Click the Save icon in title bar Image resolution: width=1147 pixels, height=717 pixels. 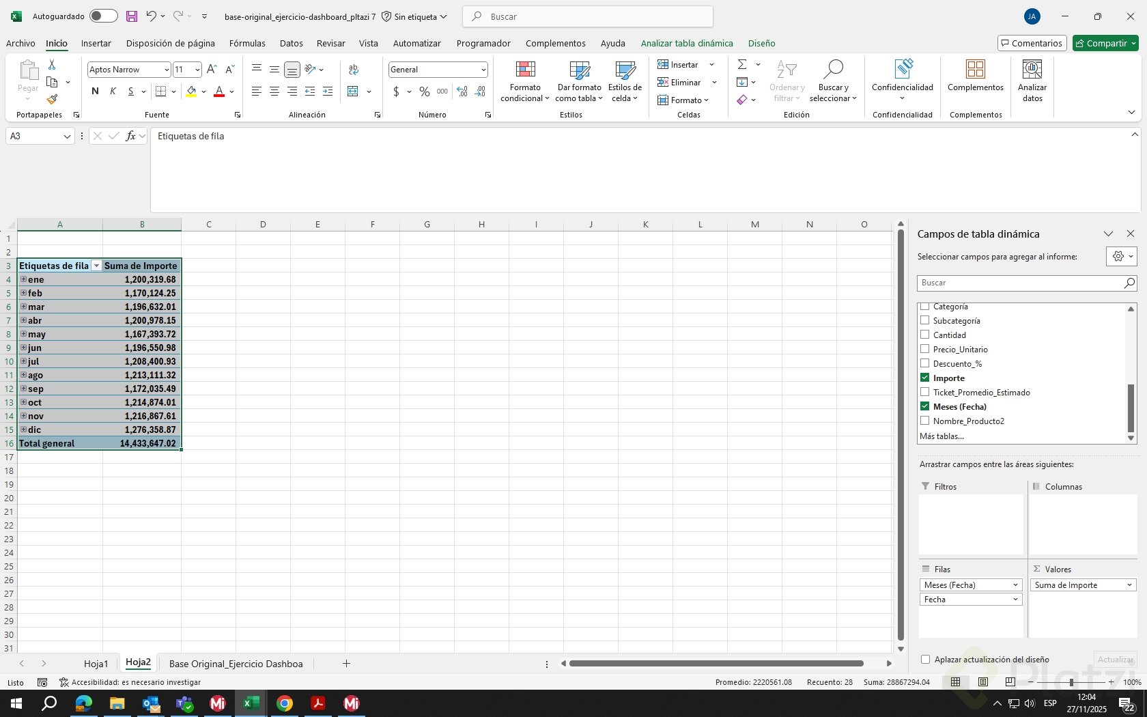(x=132, y=16)
